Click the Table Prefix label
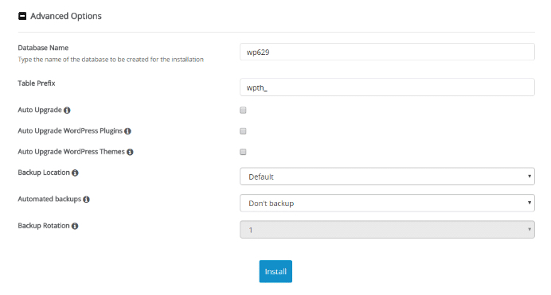Screen dimensions: 551x295 point(37,83)
